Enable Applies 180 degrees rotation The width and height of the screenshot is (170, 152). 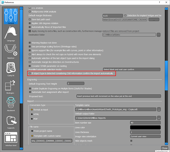(30, 23)
